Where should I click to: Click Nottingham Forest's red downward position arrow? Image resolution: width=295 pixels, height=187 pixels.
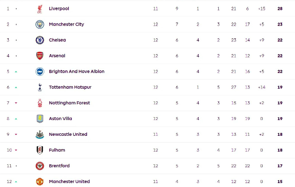16,103
